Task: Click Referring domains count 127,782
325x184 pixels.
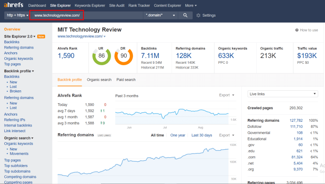Action: [x=296, y=120]
